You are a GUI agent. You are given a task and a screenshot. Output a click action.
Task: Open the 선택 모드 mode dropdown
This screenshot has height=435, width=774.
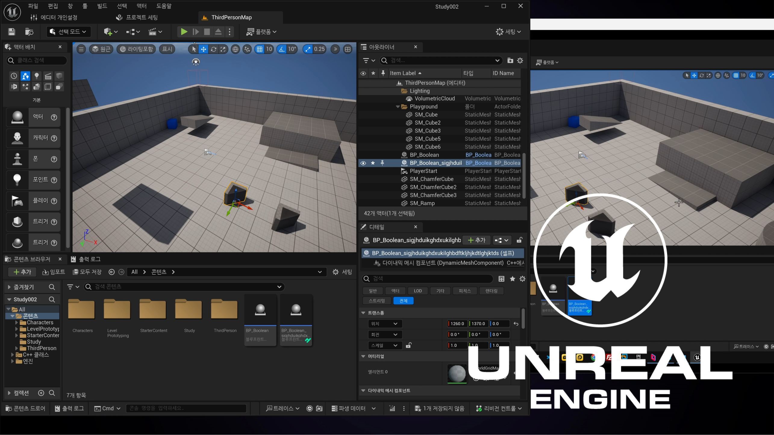(68, 32)
